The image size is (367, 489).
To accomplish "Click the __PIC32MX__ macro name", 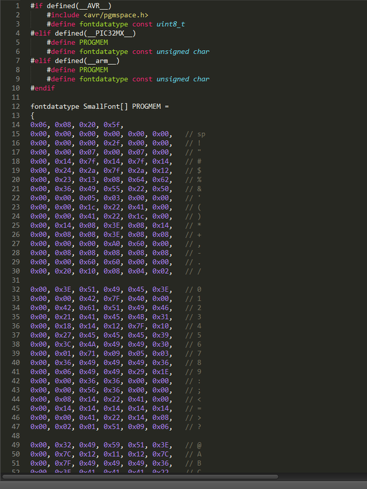I will [108, 33].
